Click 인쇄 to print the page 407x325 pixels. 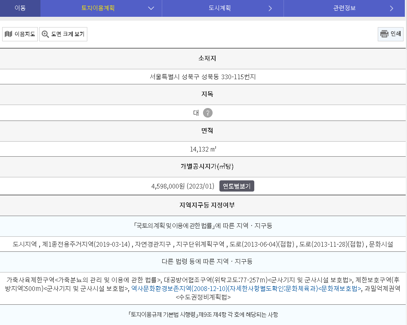click(390, 34)
